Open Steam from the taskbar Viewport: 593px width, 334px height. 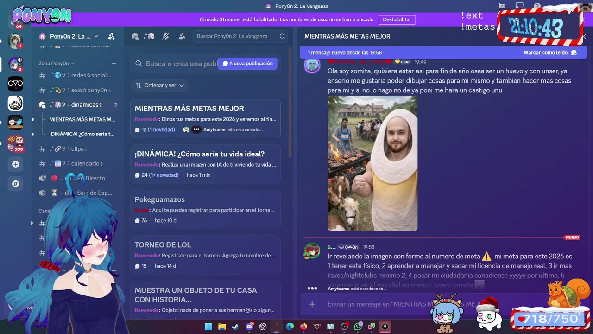pyautogui.click(x=235, y=327)
